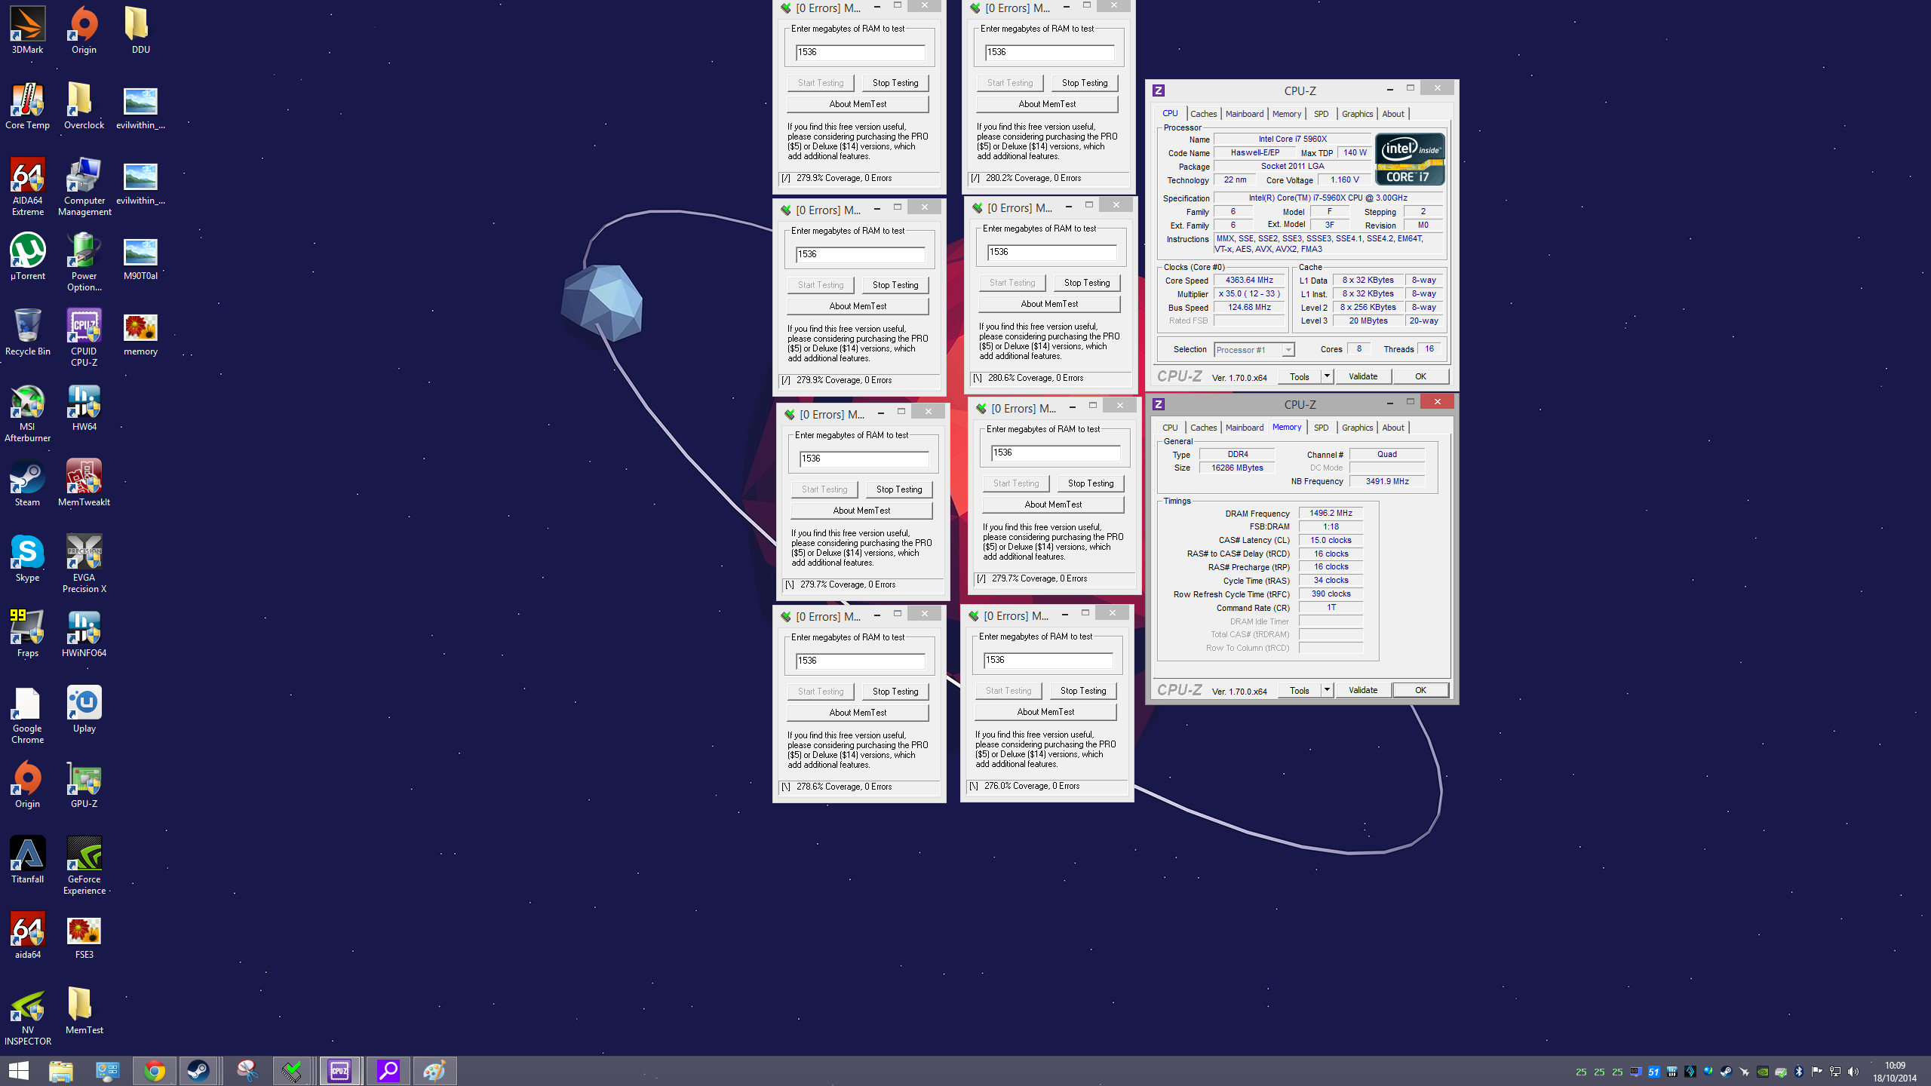Viewport: 1931px width, 1086px height.
Task: Select the Overclock folder icon
Action: [84, 106]
